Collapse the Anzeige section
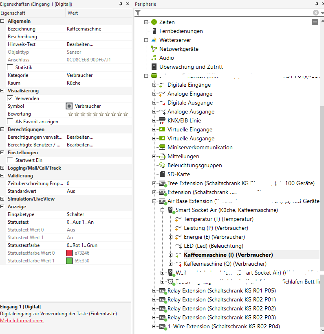 pos(2,206)
